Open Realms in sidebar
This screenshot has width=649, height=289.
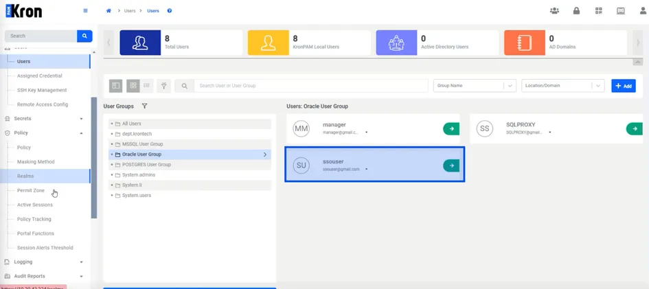coord(25,176)
